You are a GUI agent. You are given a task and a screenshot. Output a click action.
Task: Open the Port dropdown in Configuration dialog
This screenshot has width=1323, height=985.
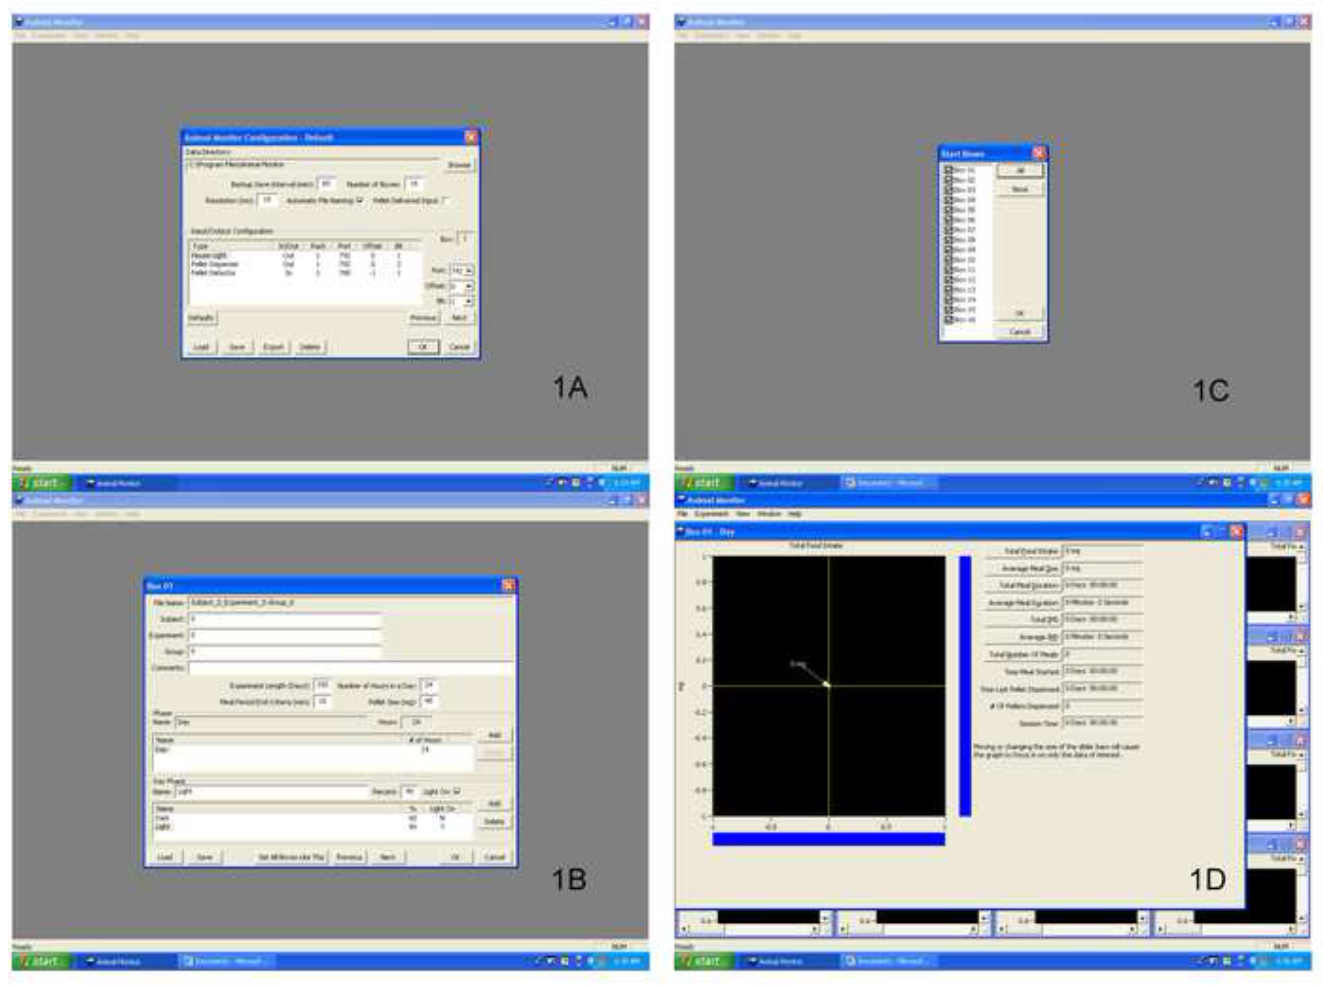pyautogui.click(x=468, y=271)
